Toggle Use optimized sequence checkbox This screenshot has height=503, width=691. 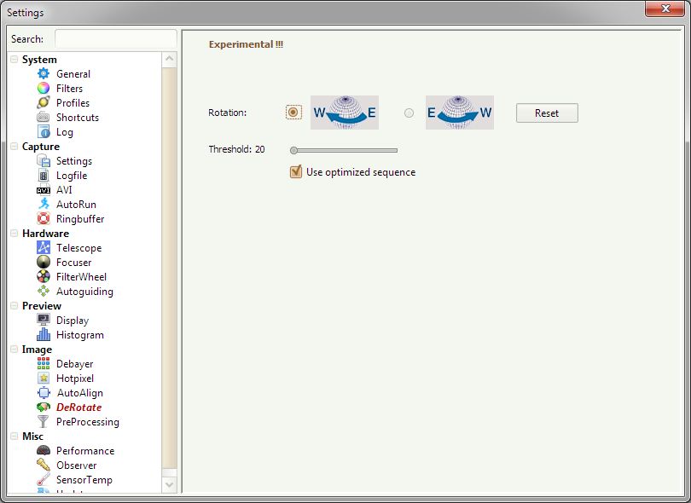(296, 171)
